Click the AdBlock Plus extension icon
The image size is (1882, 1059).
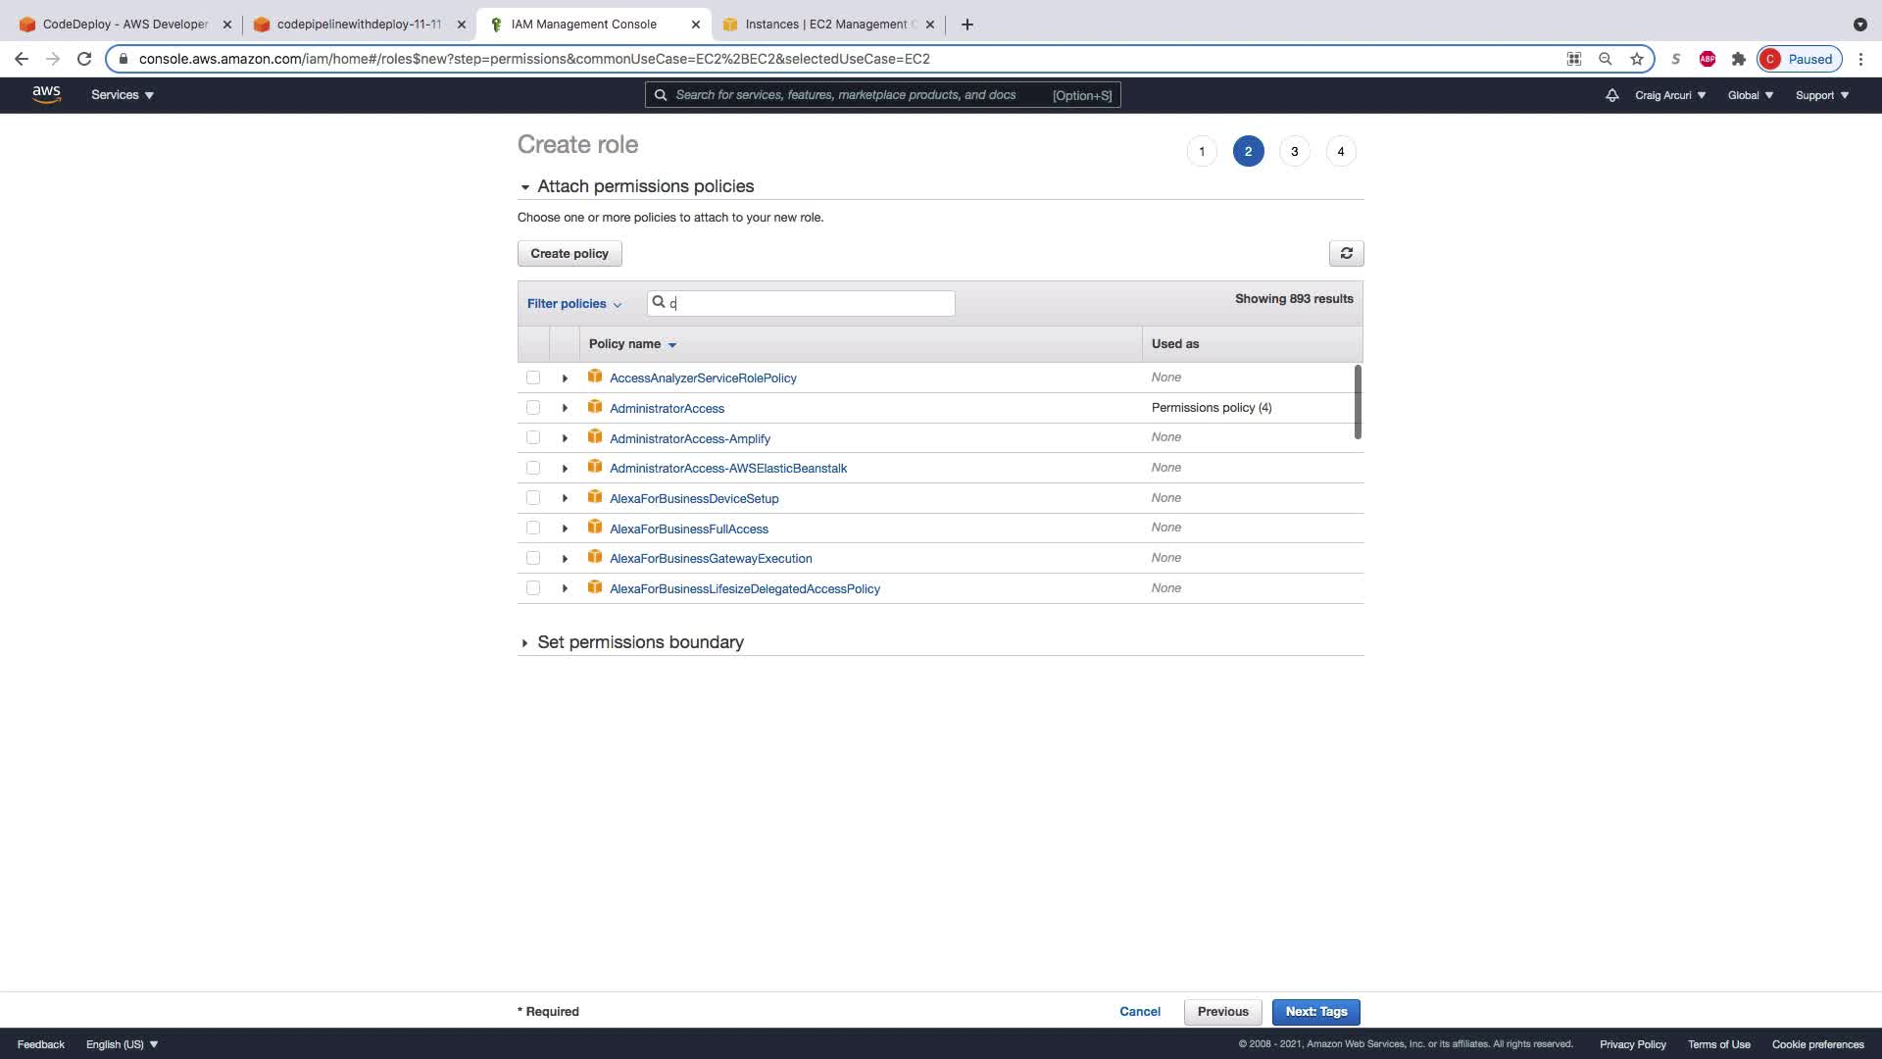point(1707,59)
